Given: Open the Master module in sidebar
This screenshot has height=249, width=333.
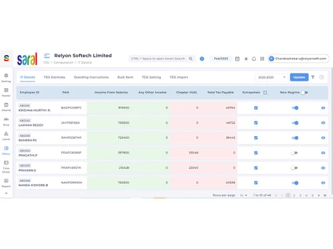Looking at the screenshot, I should click(6, 92).
